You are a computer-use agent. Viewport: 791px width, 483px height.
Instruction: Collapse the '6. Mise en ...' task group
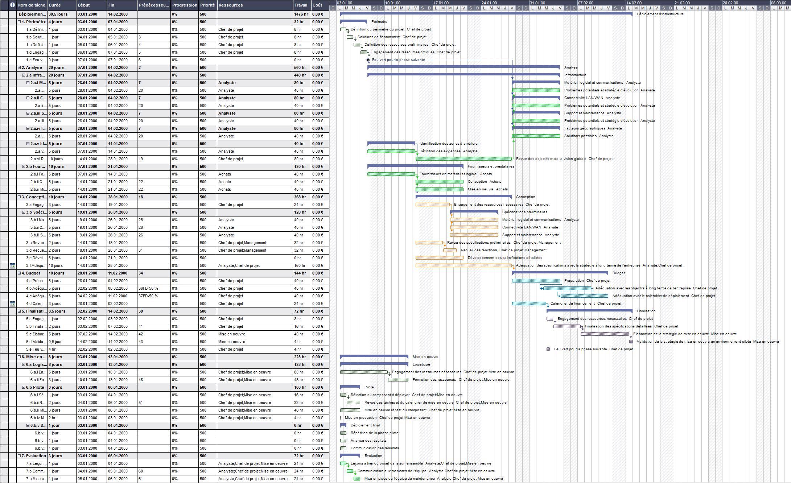coord(19,357)
